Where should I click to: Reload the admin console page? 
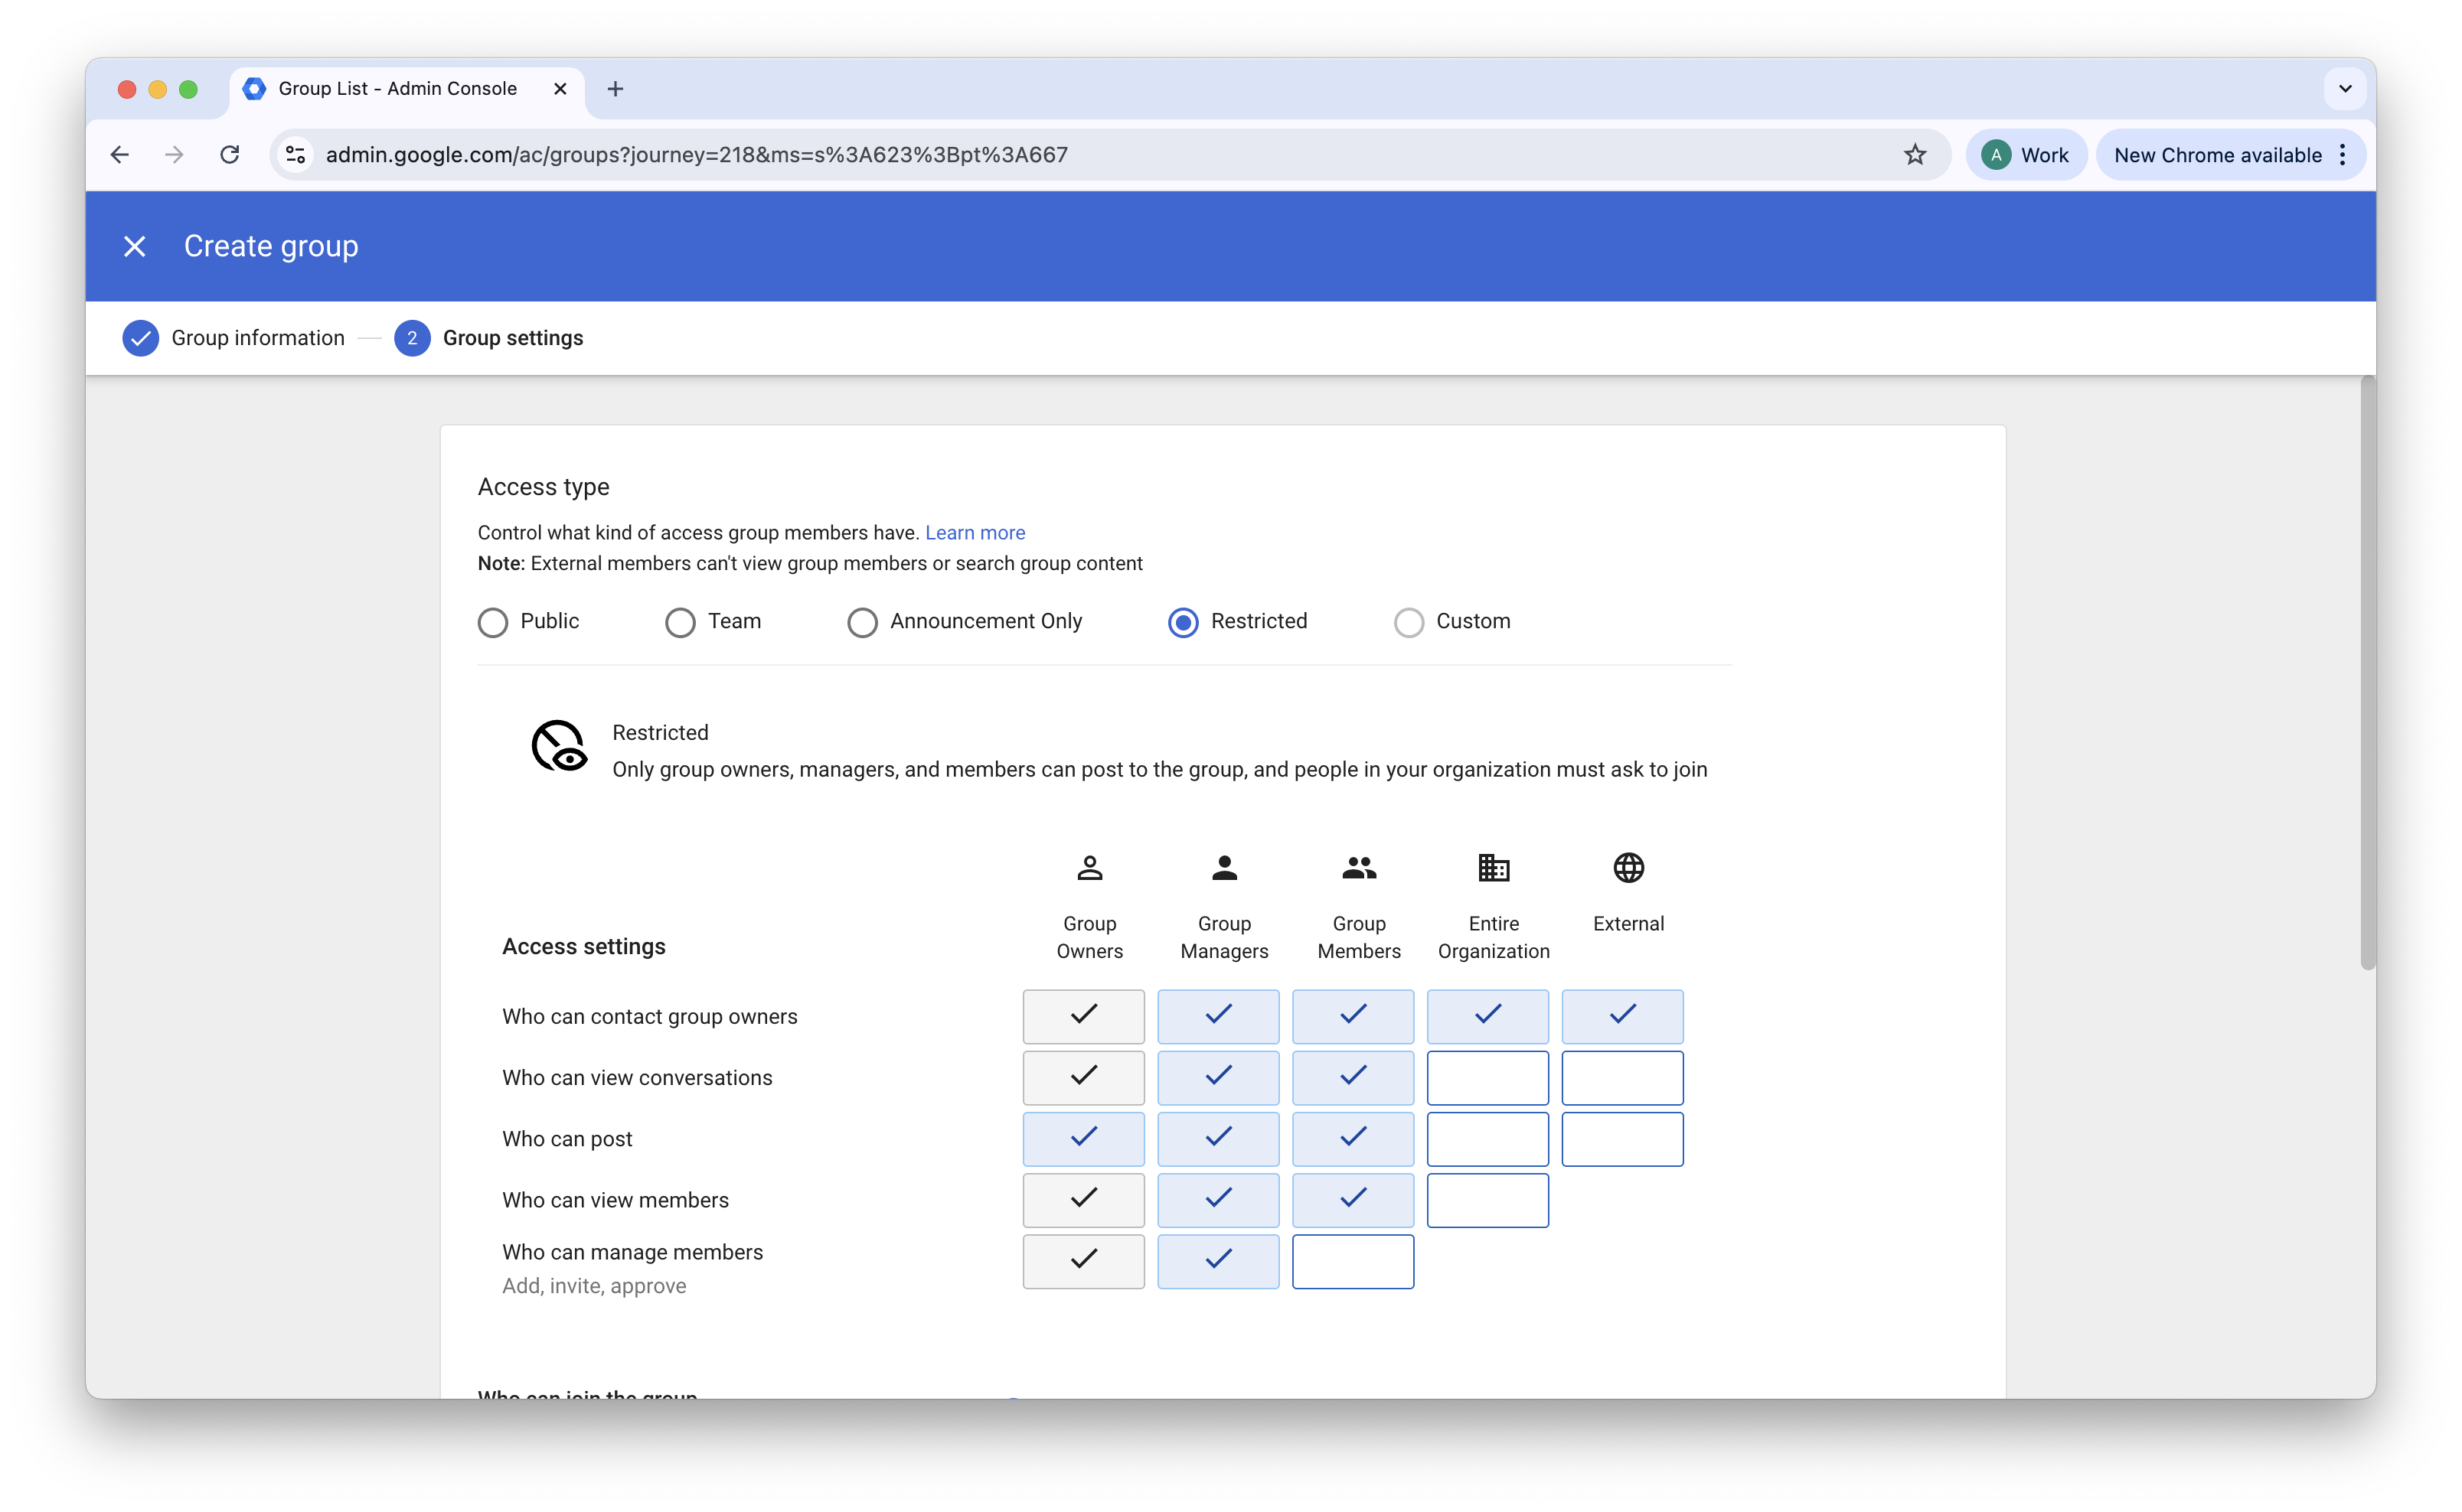(230, 155)
